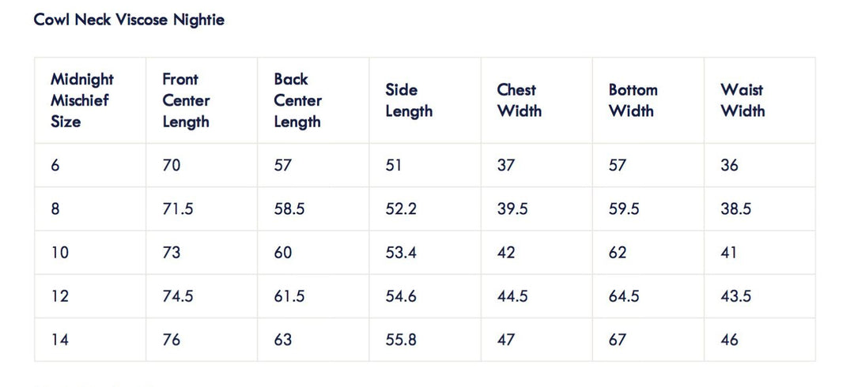This screenshot has height=387, width=854.
Task: Select the "Back Center Length" header cell
Action: coord(298,100)
